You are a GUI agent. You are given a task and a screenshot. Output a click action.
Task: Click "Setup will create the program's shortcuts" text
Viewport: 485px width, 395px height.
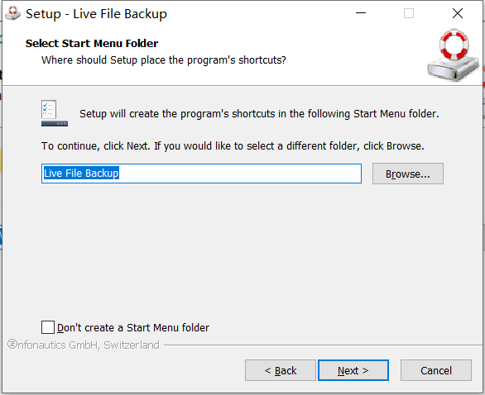click(x=259, y=114)
